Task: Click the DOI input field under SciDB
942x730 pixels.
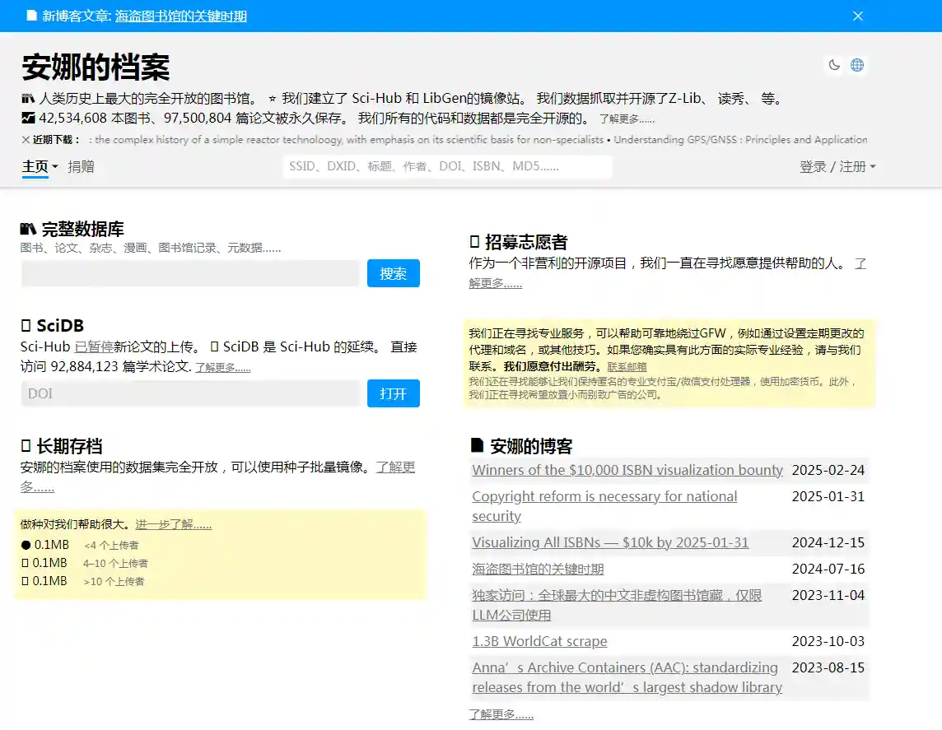Action: pos(190,393)
